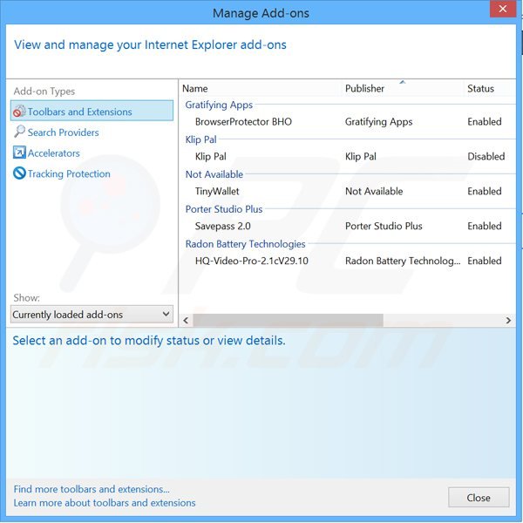Select the BrowserProtector BHO add-on
The width and height of the screenshot is (523, 523).
[243, 122]
